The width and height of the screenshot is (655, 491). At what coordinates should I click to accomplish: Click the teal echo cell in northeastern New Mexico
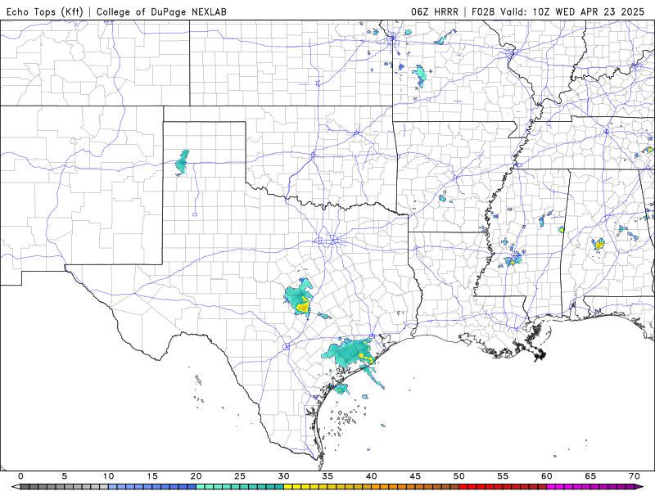coord(182,162)
